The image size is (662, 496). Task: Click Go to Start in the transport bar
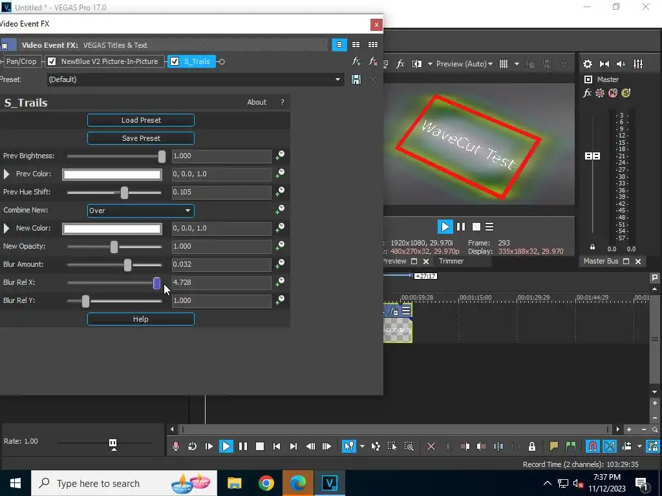[277, 446]
